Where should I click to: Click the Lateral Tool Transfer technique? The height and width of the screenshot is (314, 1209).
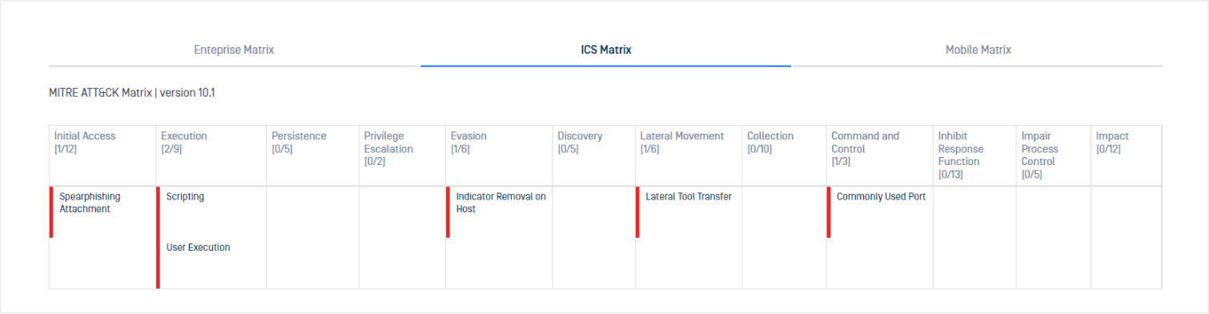tap(689, 212)
